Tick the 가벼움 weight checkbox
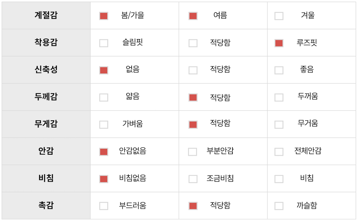This screenshot has height=221, width=359. click(104, 125)
